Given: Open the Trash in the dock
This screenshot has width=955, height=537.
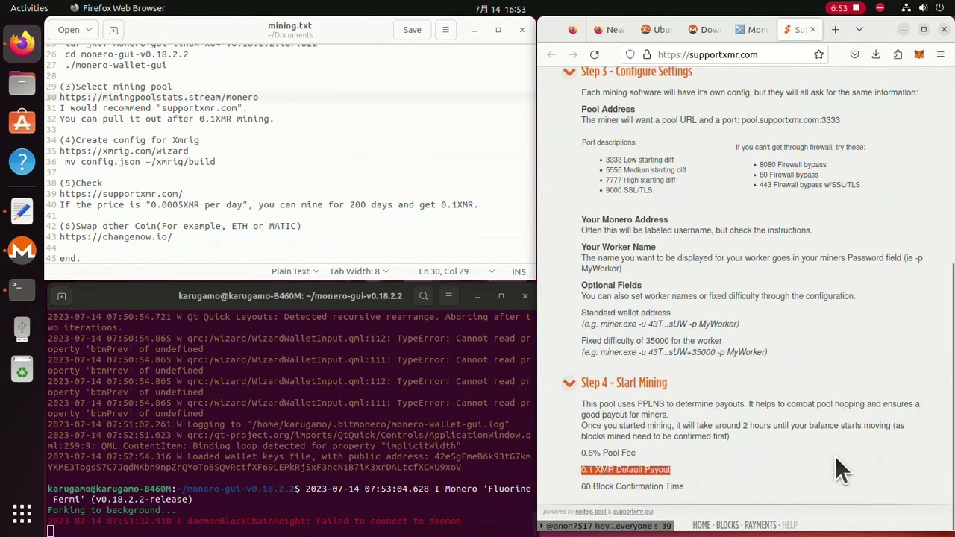Looking at the screenshot, I should [x=22, y=368].
